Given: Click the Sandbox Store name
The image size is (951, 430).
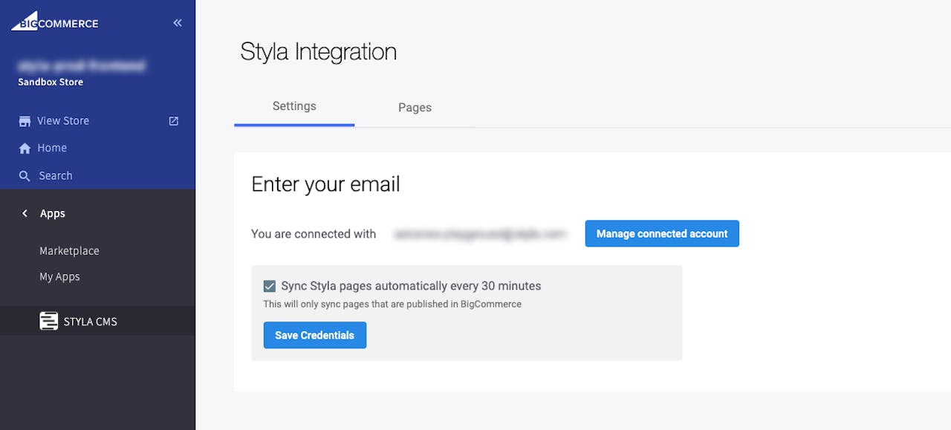Looking at the screenshot, I should (x=51, y=82).
